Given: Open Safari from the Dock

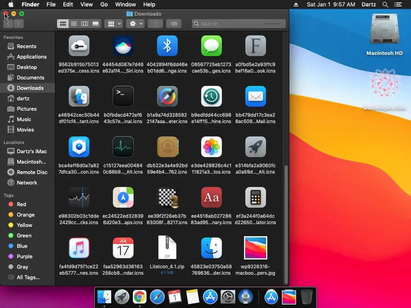Looking at the screenshot, I should pos(157,297).
